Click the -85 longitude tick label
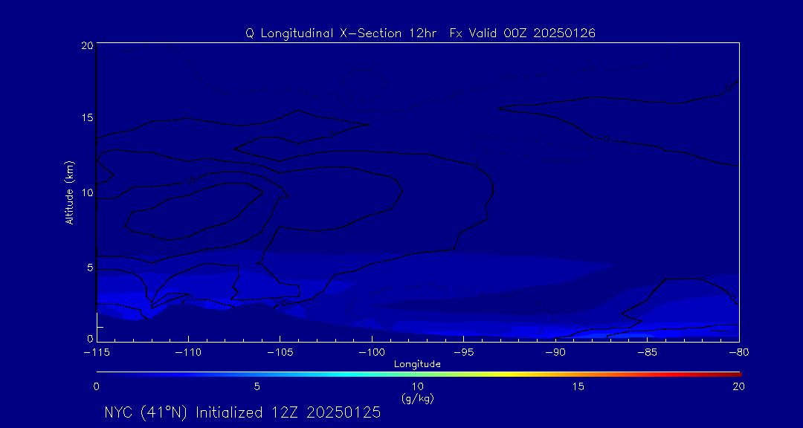Image resolution: width=803 pixels, height=428 pixels. pos(647,352)
